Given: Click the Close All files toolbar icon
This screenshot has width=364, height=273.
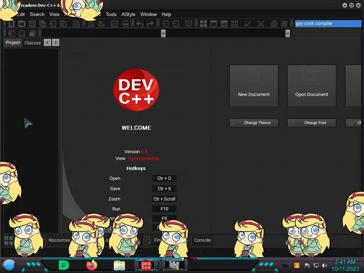Looking at the screenshot, I should [63, 23].
